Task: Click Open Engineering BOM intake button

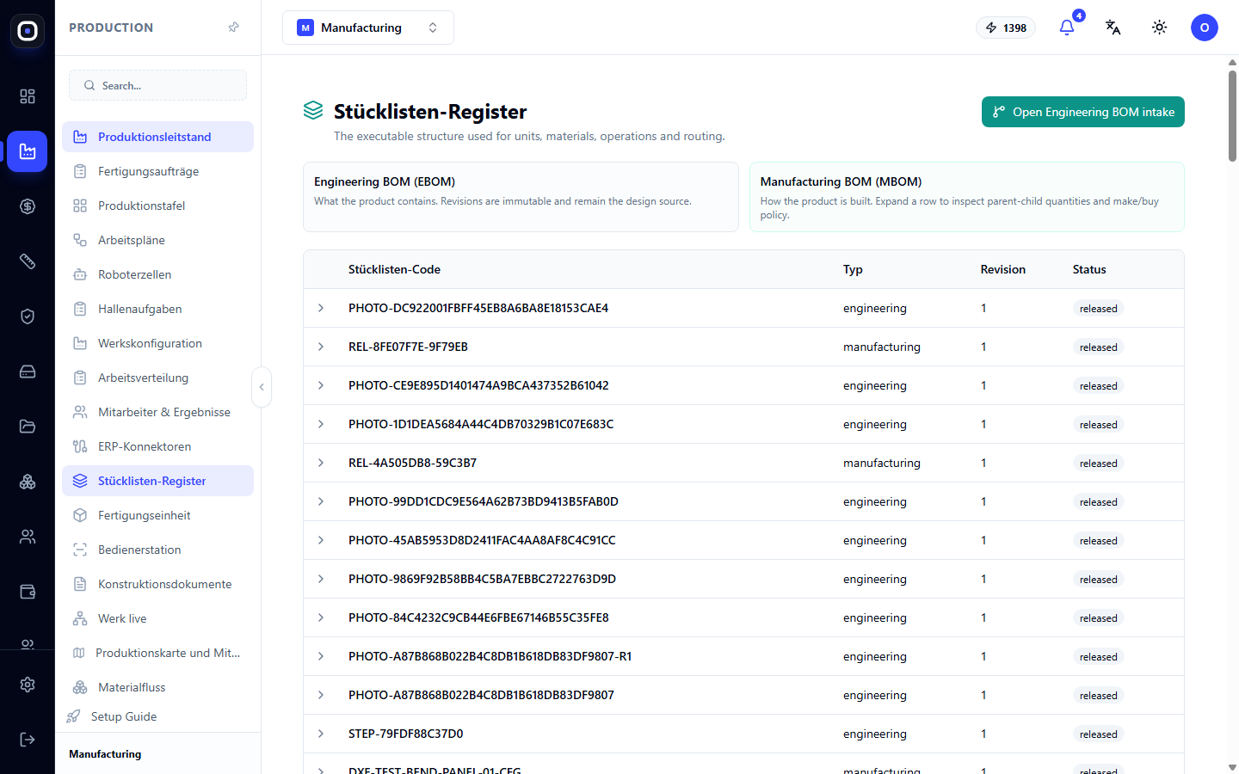Action: pos(1082,112)
